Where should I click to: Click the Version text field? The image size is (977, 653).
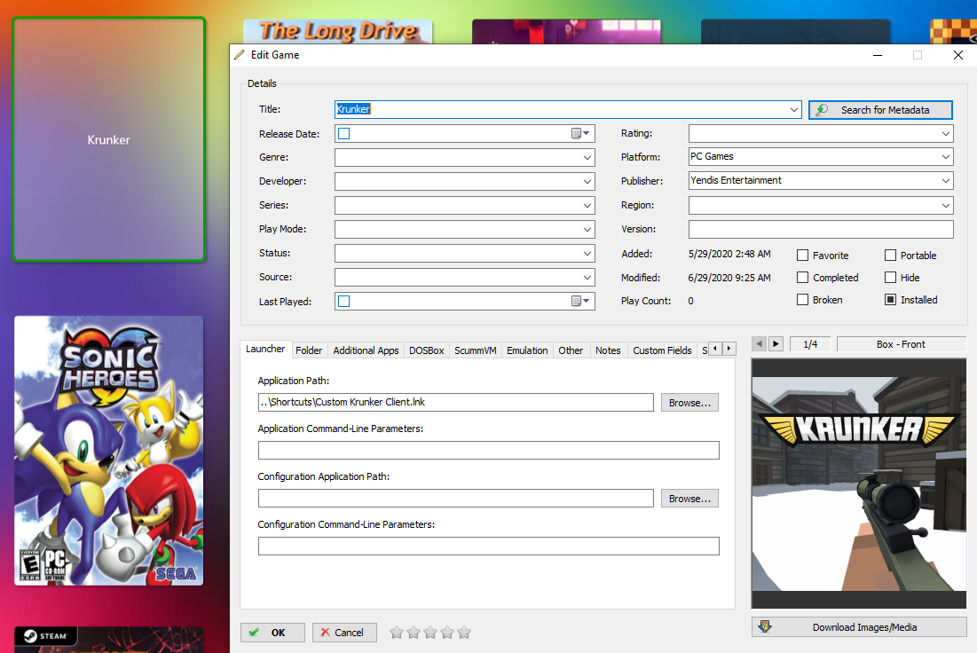click(x=821, y=229)
